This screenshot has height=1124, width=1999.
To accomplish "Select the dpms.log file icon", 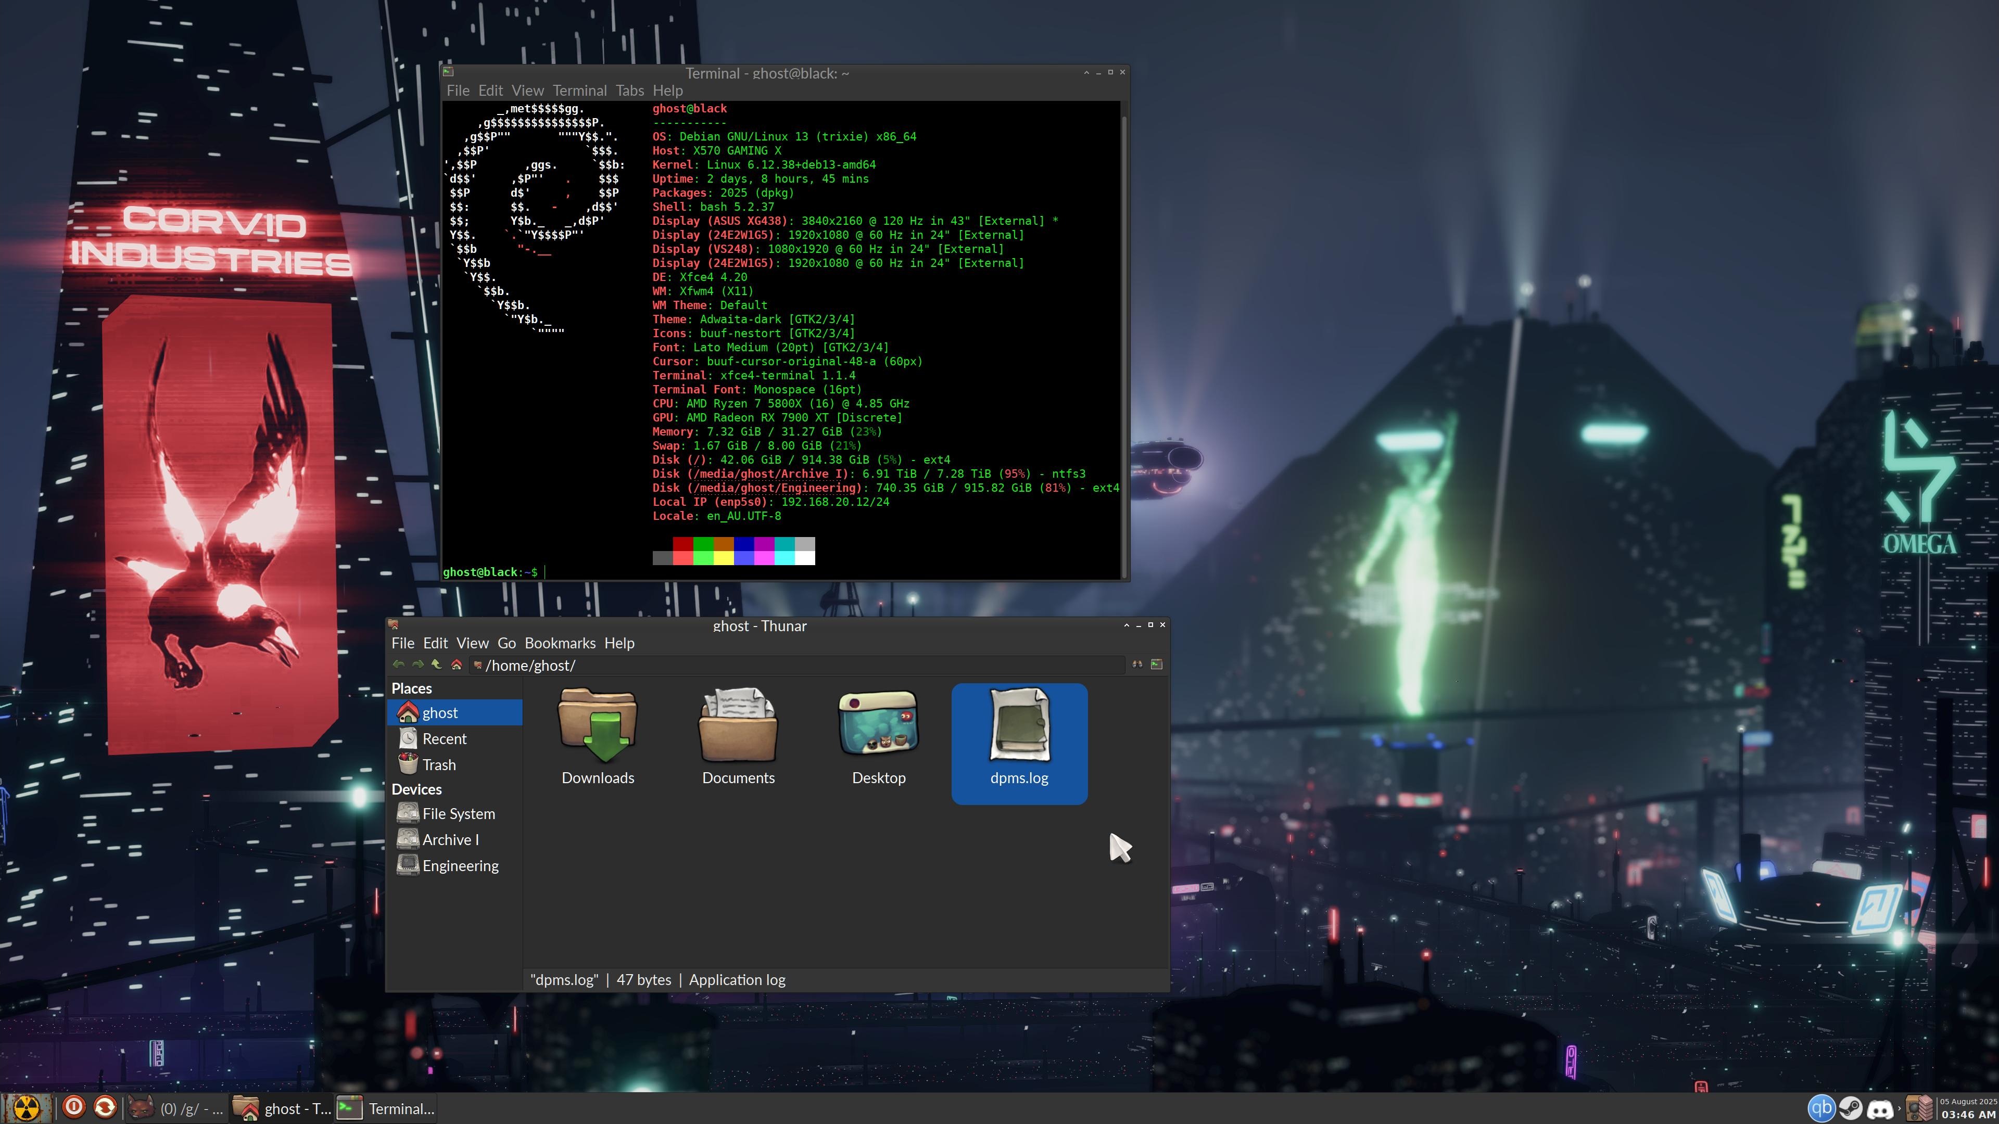I will click(x=1019, y=725).
